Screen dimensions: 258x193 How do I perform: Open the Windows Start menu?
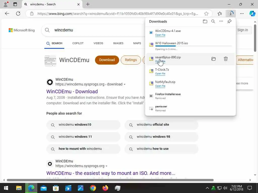[6, 188]
